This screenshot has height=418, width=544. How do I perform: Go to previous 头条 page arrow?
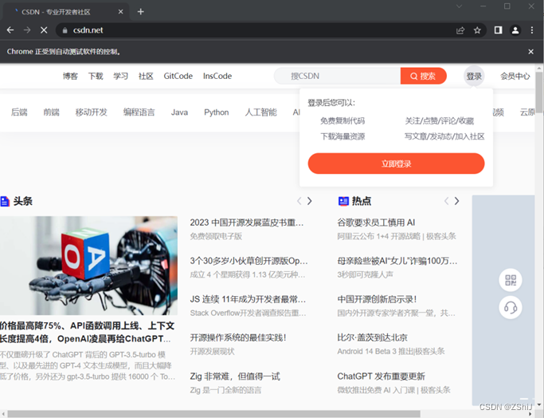tap(299, 201)
